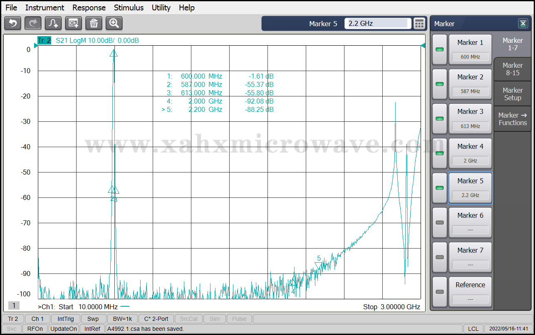Image resolution: width=535 pixels, height=335 pixels.
Task: Click the LCL status indicator
Action: 473,329
